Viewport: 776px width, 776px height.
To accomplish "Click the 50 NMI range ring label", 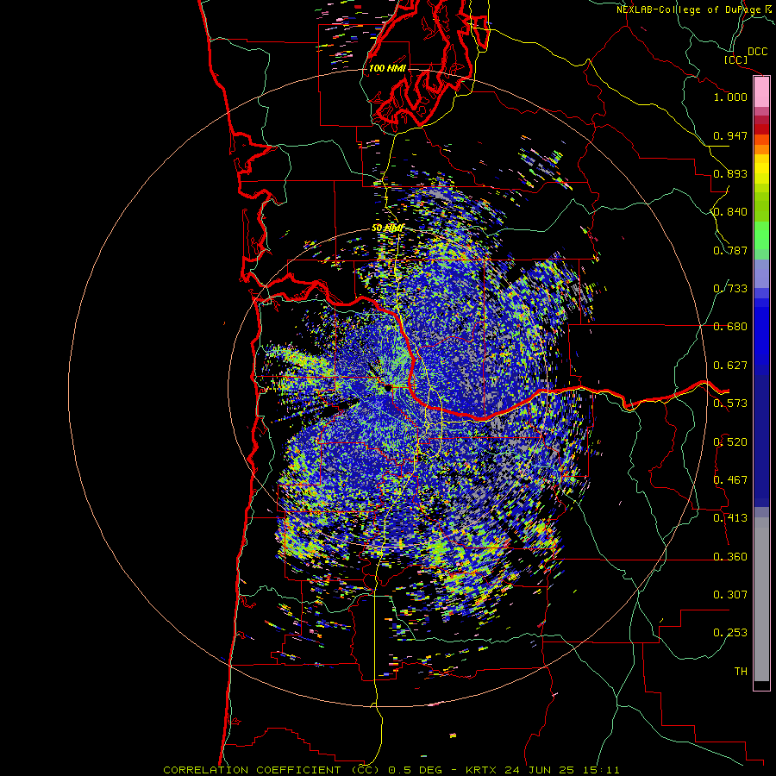I will point(387,228).
